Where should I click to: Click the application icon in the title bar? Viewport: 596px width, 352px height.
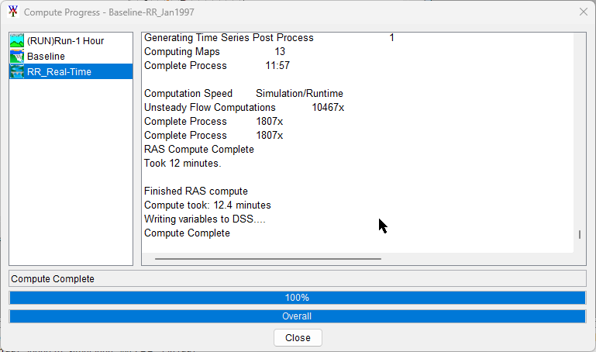click(12, 12)
